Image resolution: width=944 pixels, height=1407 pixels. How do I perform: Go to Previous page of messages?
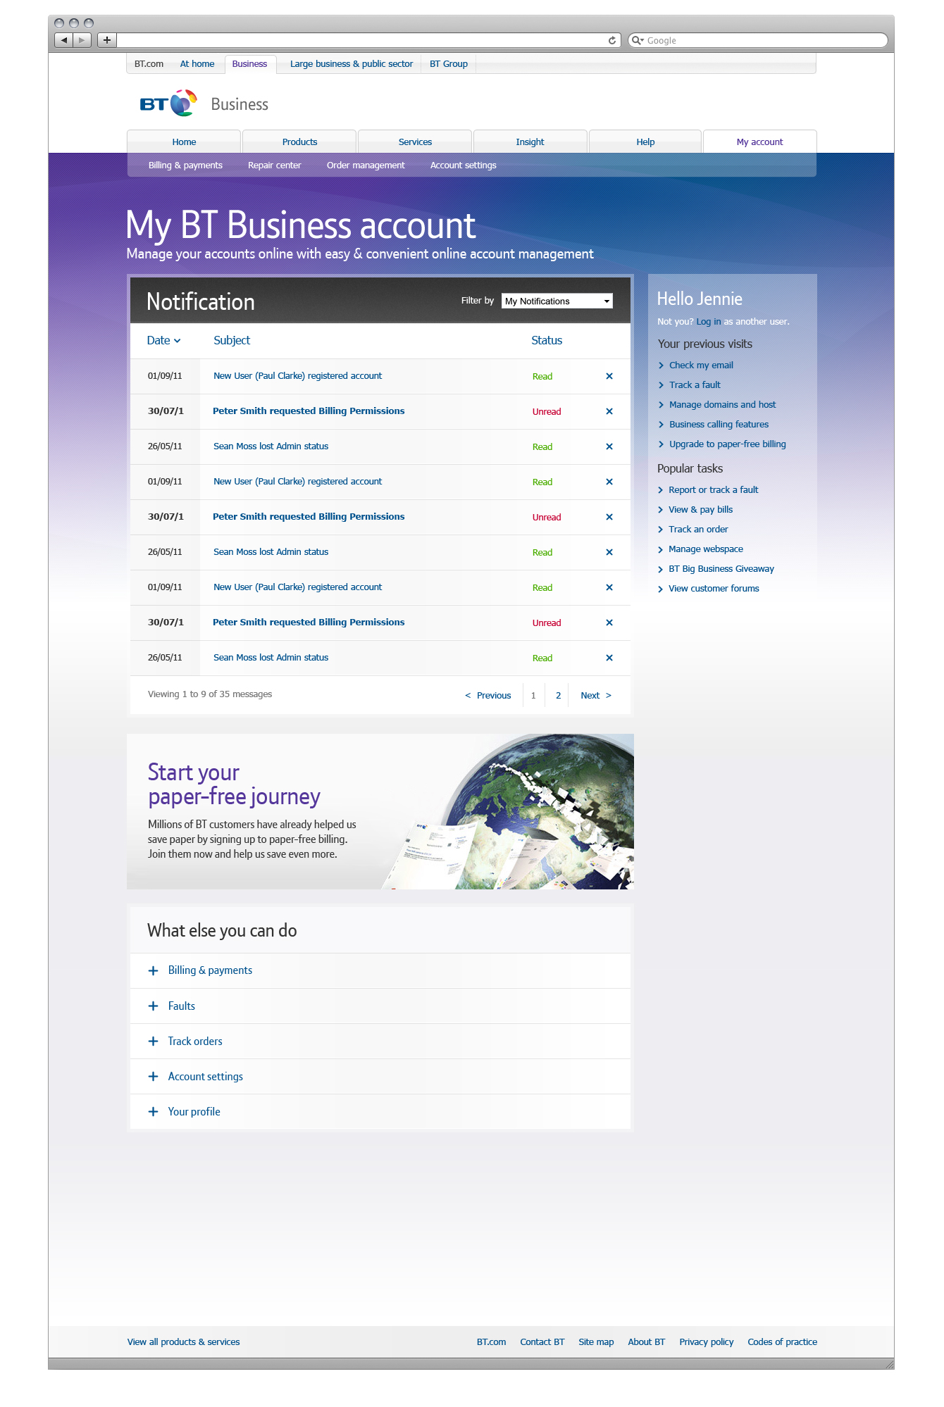click(488, 696)
